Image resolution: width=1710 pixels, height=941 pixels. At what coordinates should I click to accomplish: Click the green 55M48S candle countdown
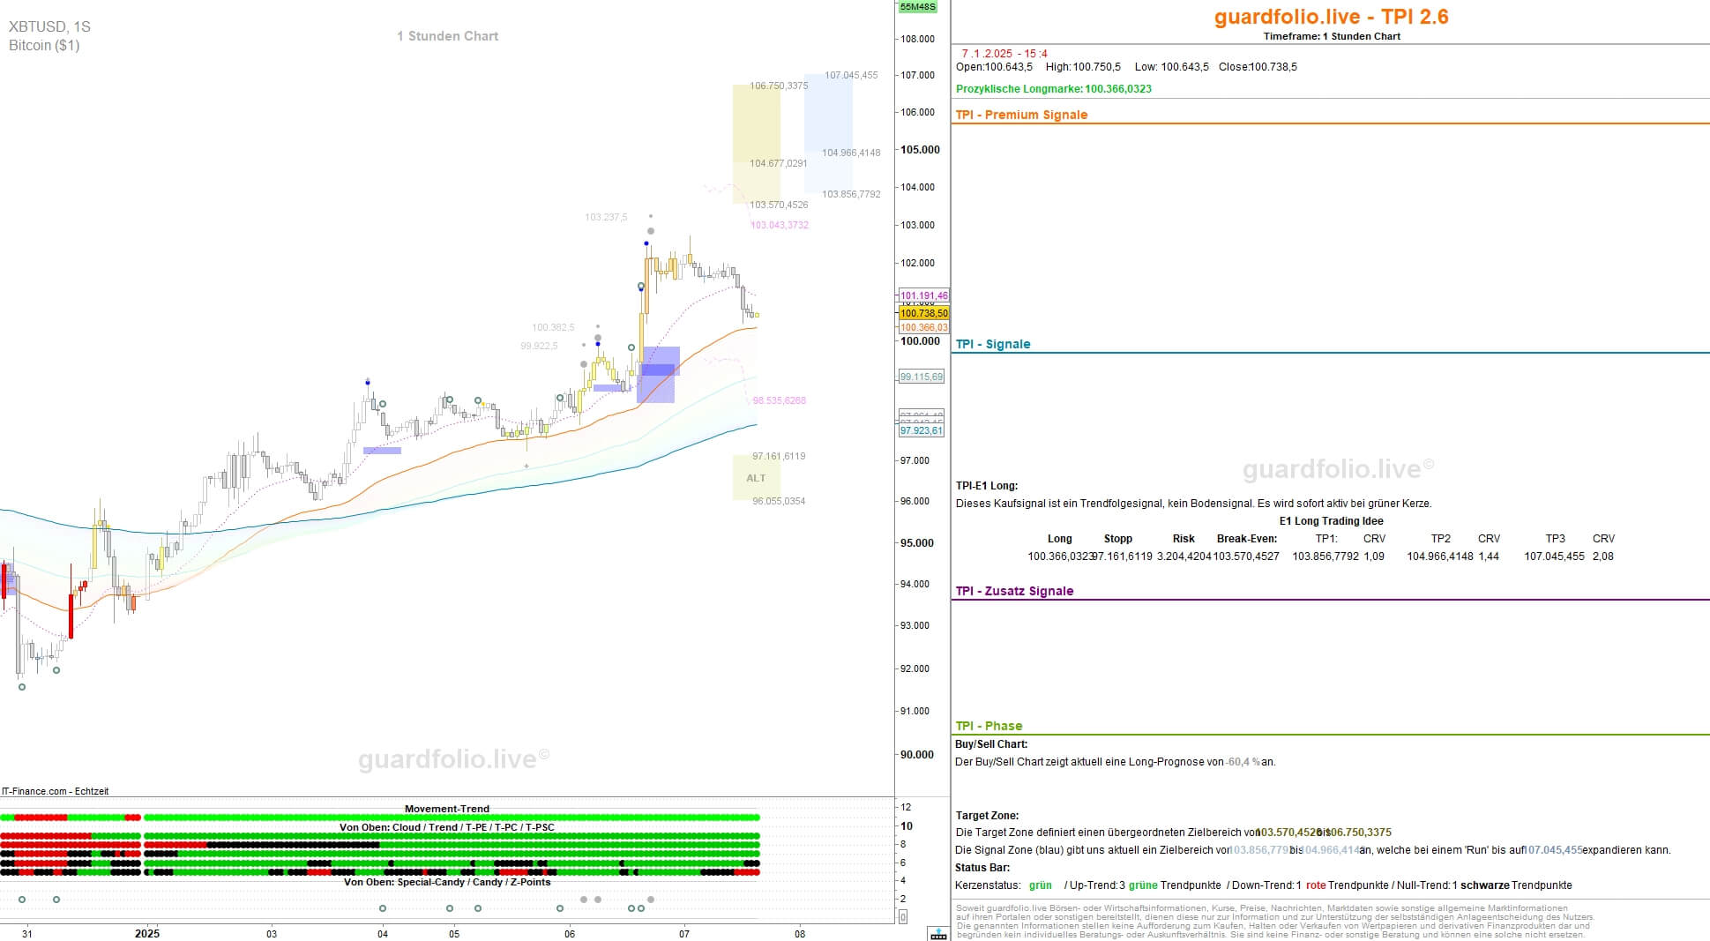(x=918, y=7)
